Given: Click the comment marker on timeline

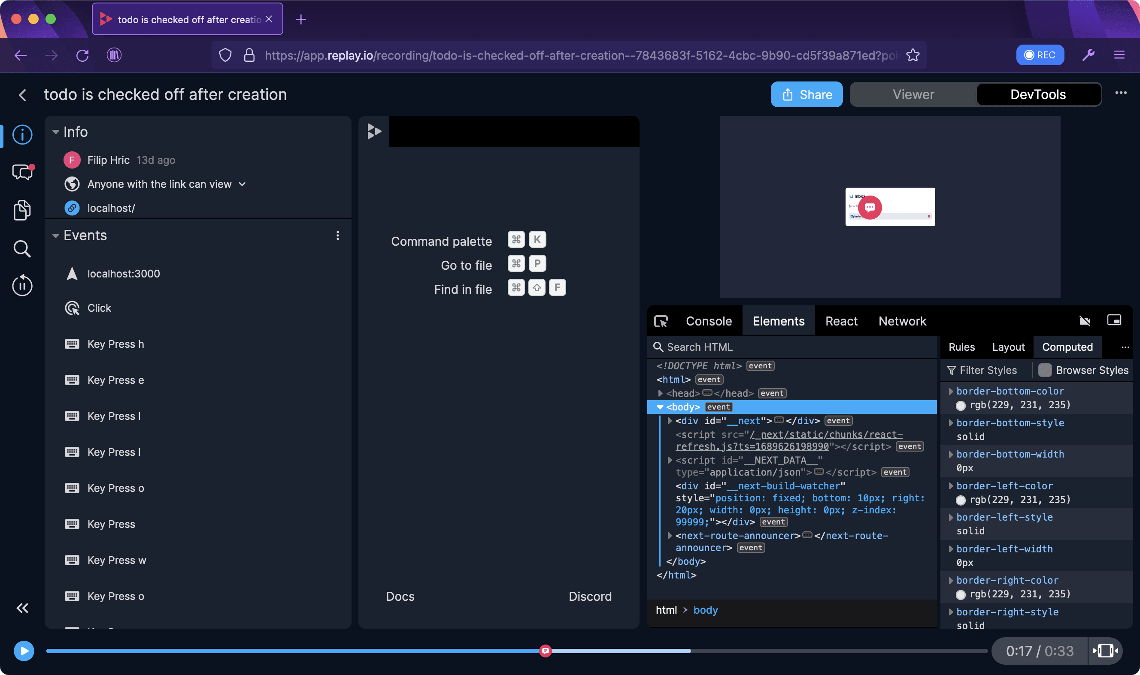Looking at the screenshot, I should tap(546, 651).
